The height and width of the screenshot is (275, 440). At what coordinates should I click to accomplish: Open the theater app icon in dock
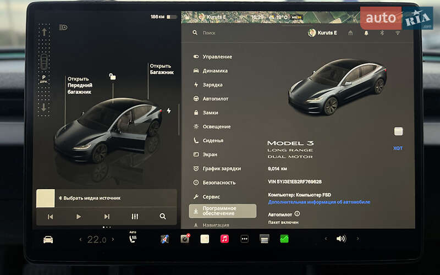(265, 239)
